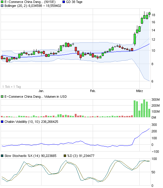This screenshot has height=188, width=163.
Task: Select the %D (3): 91,234477 text
Action: 81,156
